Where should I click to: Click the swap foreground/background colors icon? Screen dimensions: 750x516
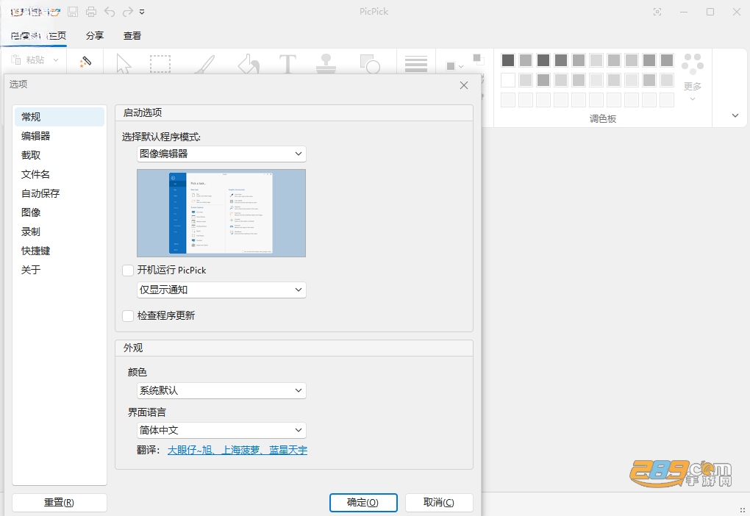[x=479, y=60]
